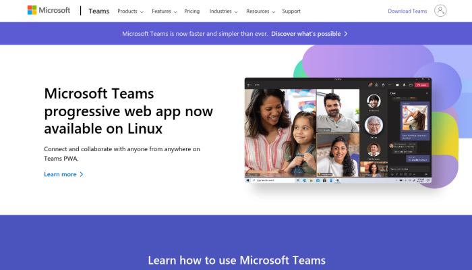472x270 pixels.
Task: Click the send arrow in the chat panel
Action: (x=426, y=174)
